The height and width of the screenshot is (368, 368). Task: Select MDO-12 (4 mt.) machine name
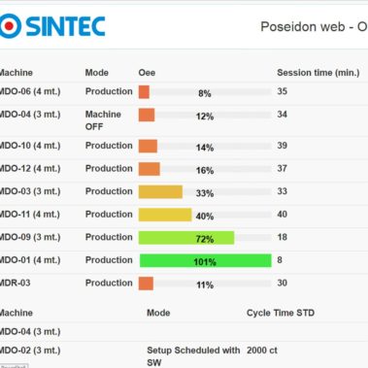tap(30, 169)
